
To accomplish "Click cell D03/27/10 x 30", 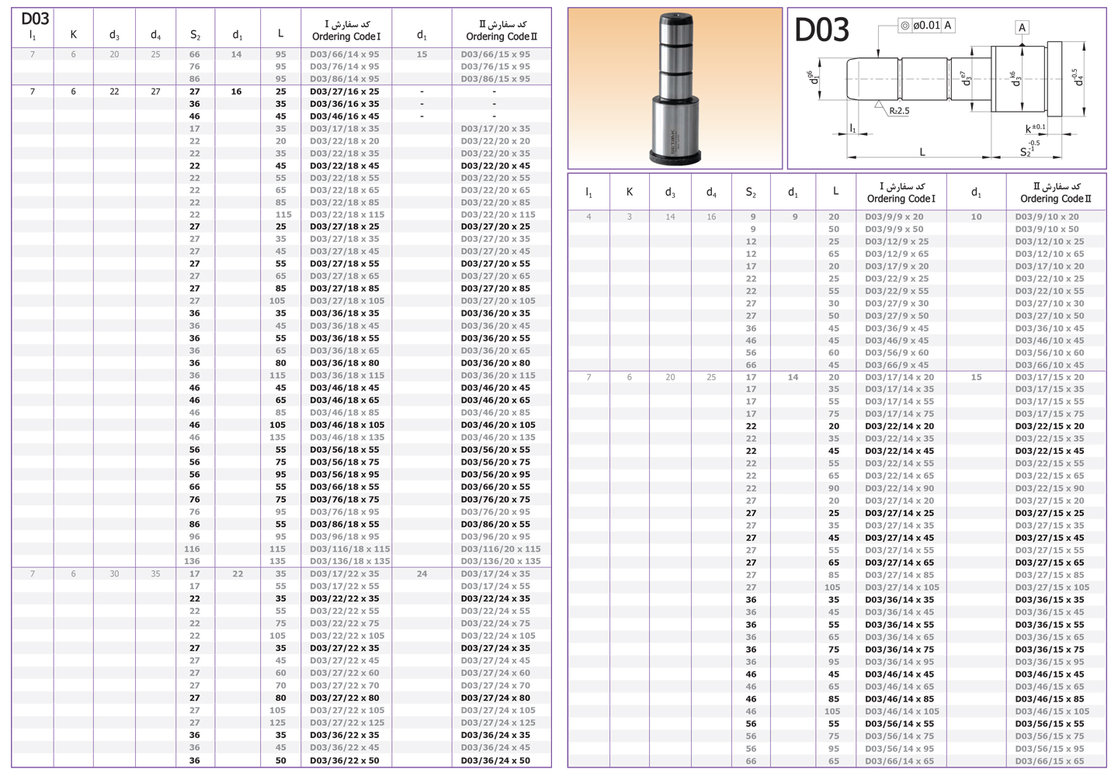I will click(x=1050, y=304).
